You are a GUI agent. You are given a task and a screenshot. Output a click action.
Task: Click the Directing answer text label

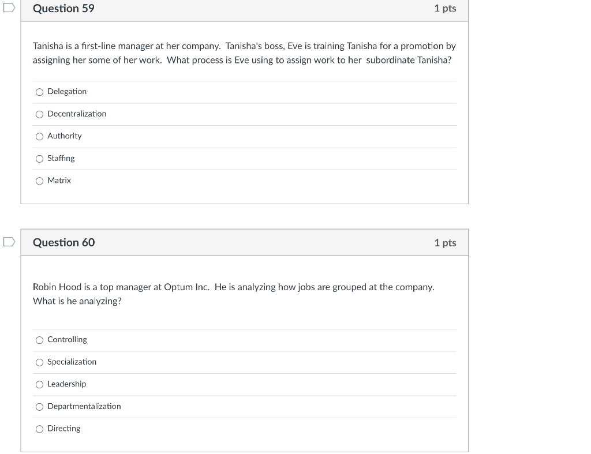point(65,429)
